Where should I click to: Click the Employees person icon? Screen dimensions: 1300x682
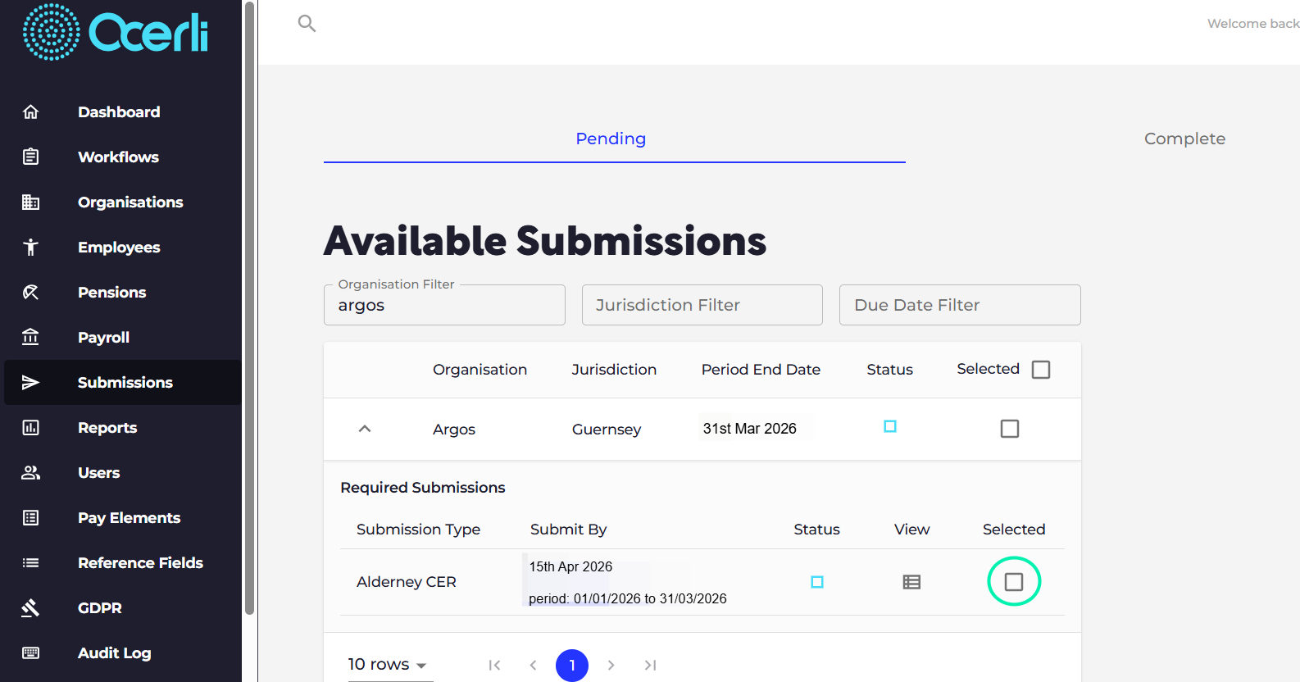pos(30,247)
